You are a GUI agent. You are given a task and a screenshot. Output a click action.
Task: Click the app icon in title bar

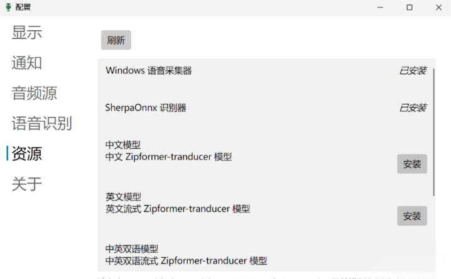click(8, 8)
